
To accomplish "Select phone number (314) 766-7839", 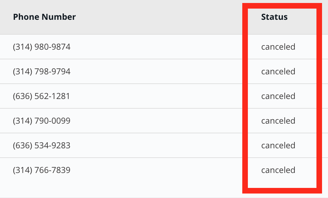I will click(x=42, y=170).
